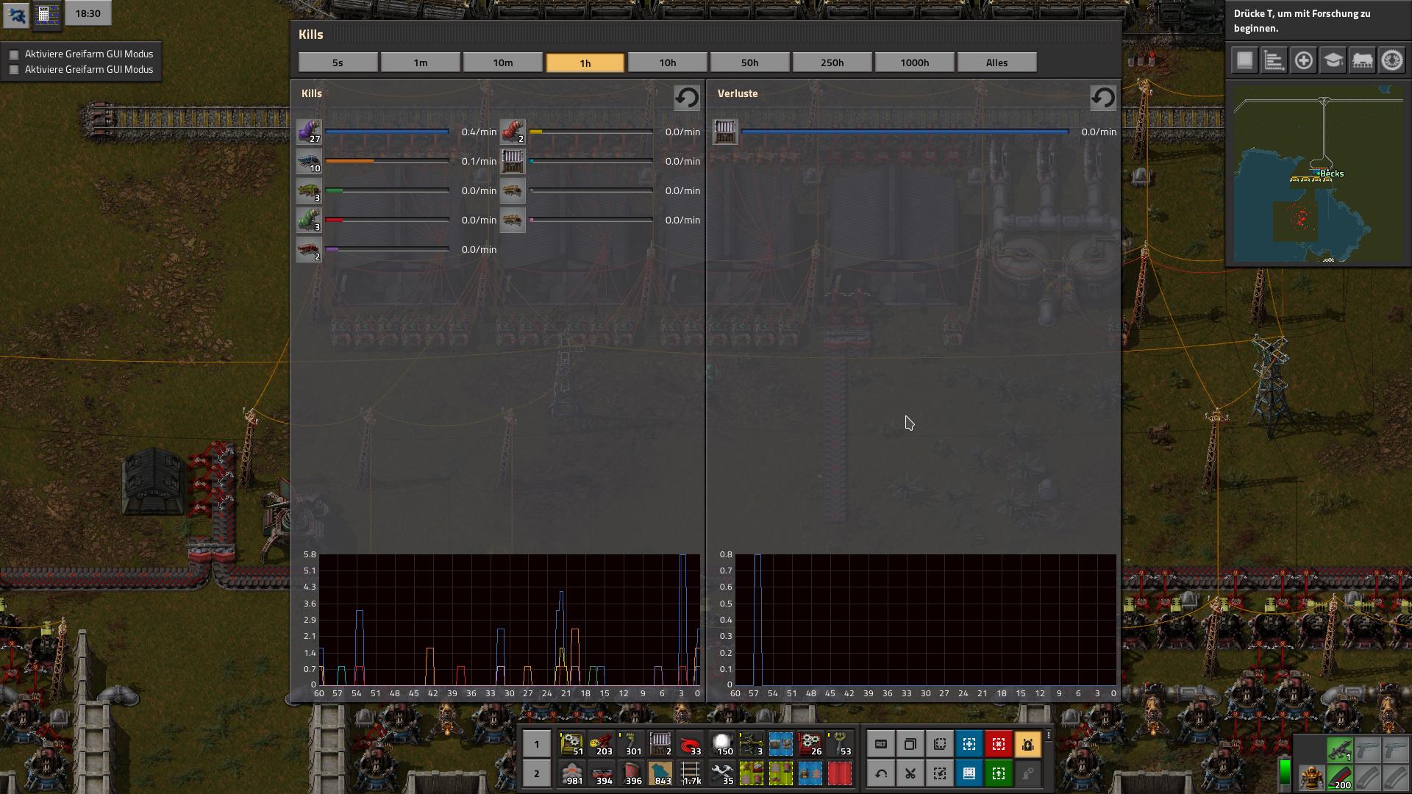The width and height of the screenshot is (1412, 794).
Task: Check the first Greifarm GUI Modus checkbox
Action: click(x=14, y=54)
